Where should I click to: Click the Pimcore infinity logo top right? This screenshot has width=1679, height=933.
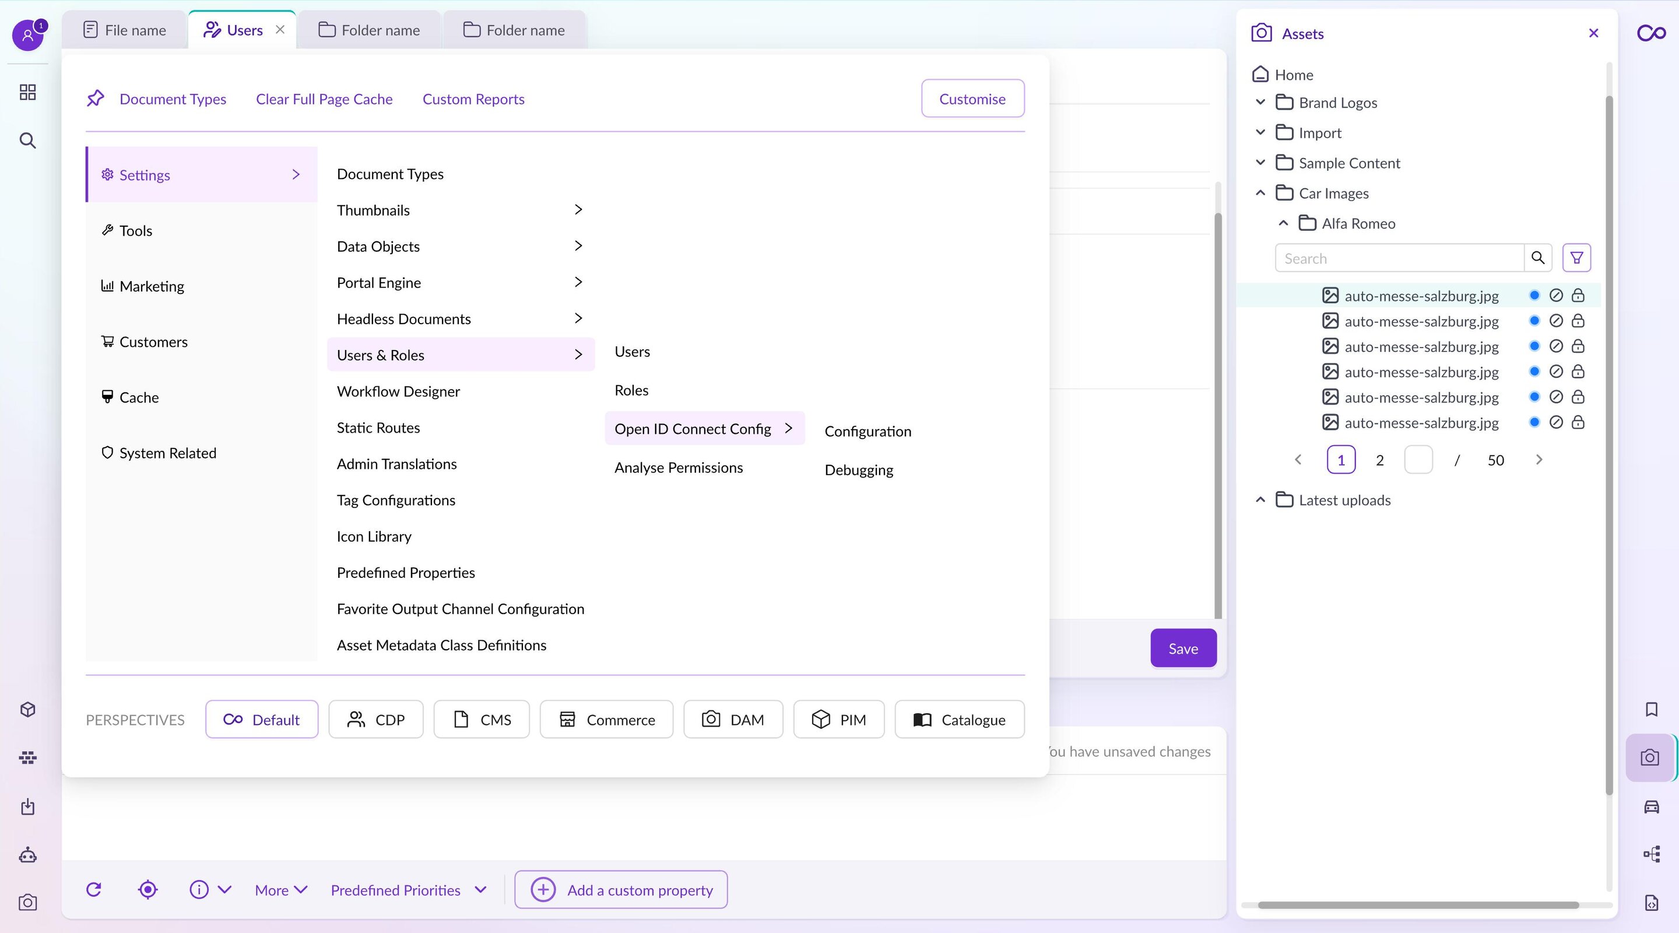1651,33
